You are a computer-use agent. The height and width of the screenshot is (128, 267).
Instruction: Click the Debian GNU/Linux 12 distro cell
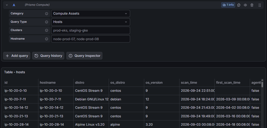pyautogui.click(x=91, y=99)
